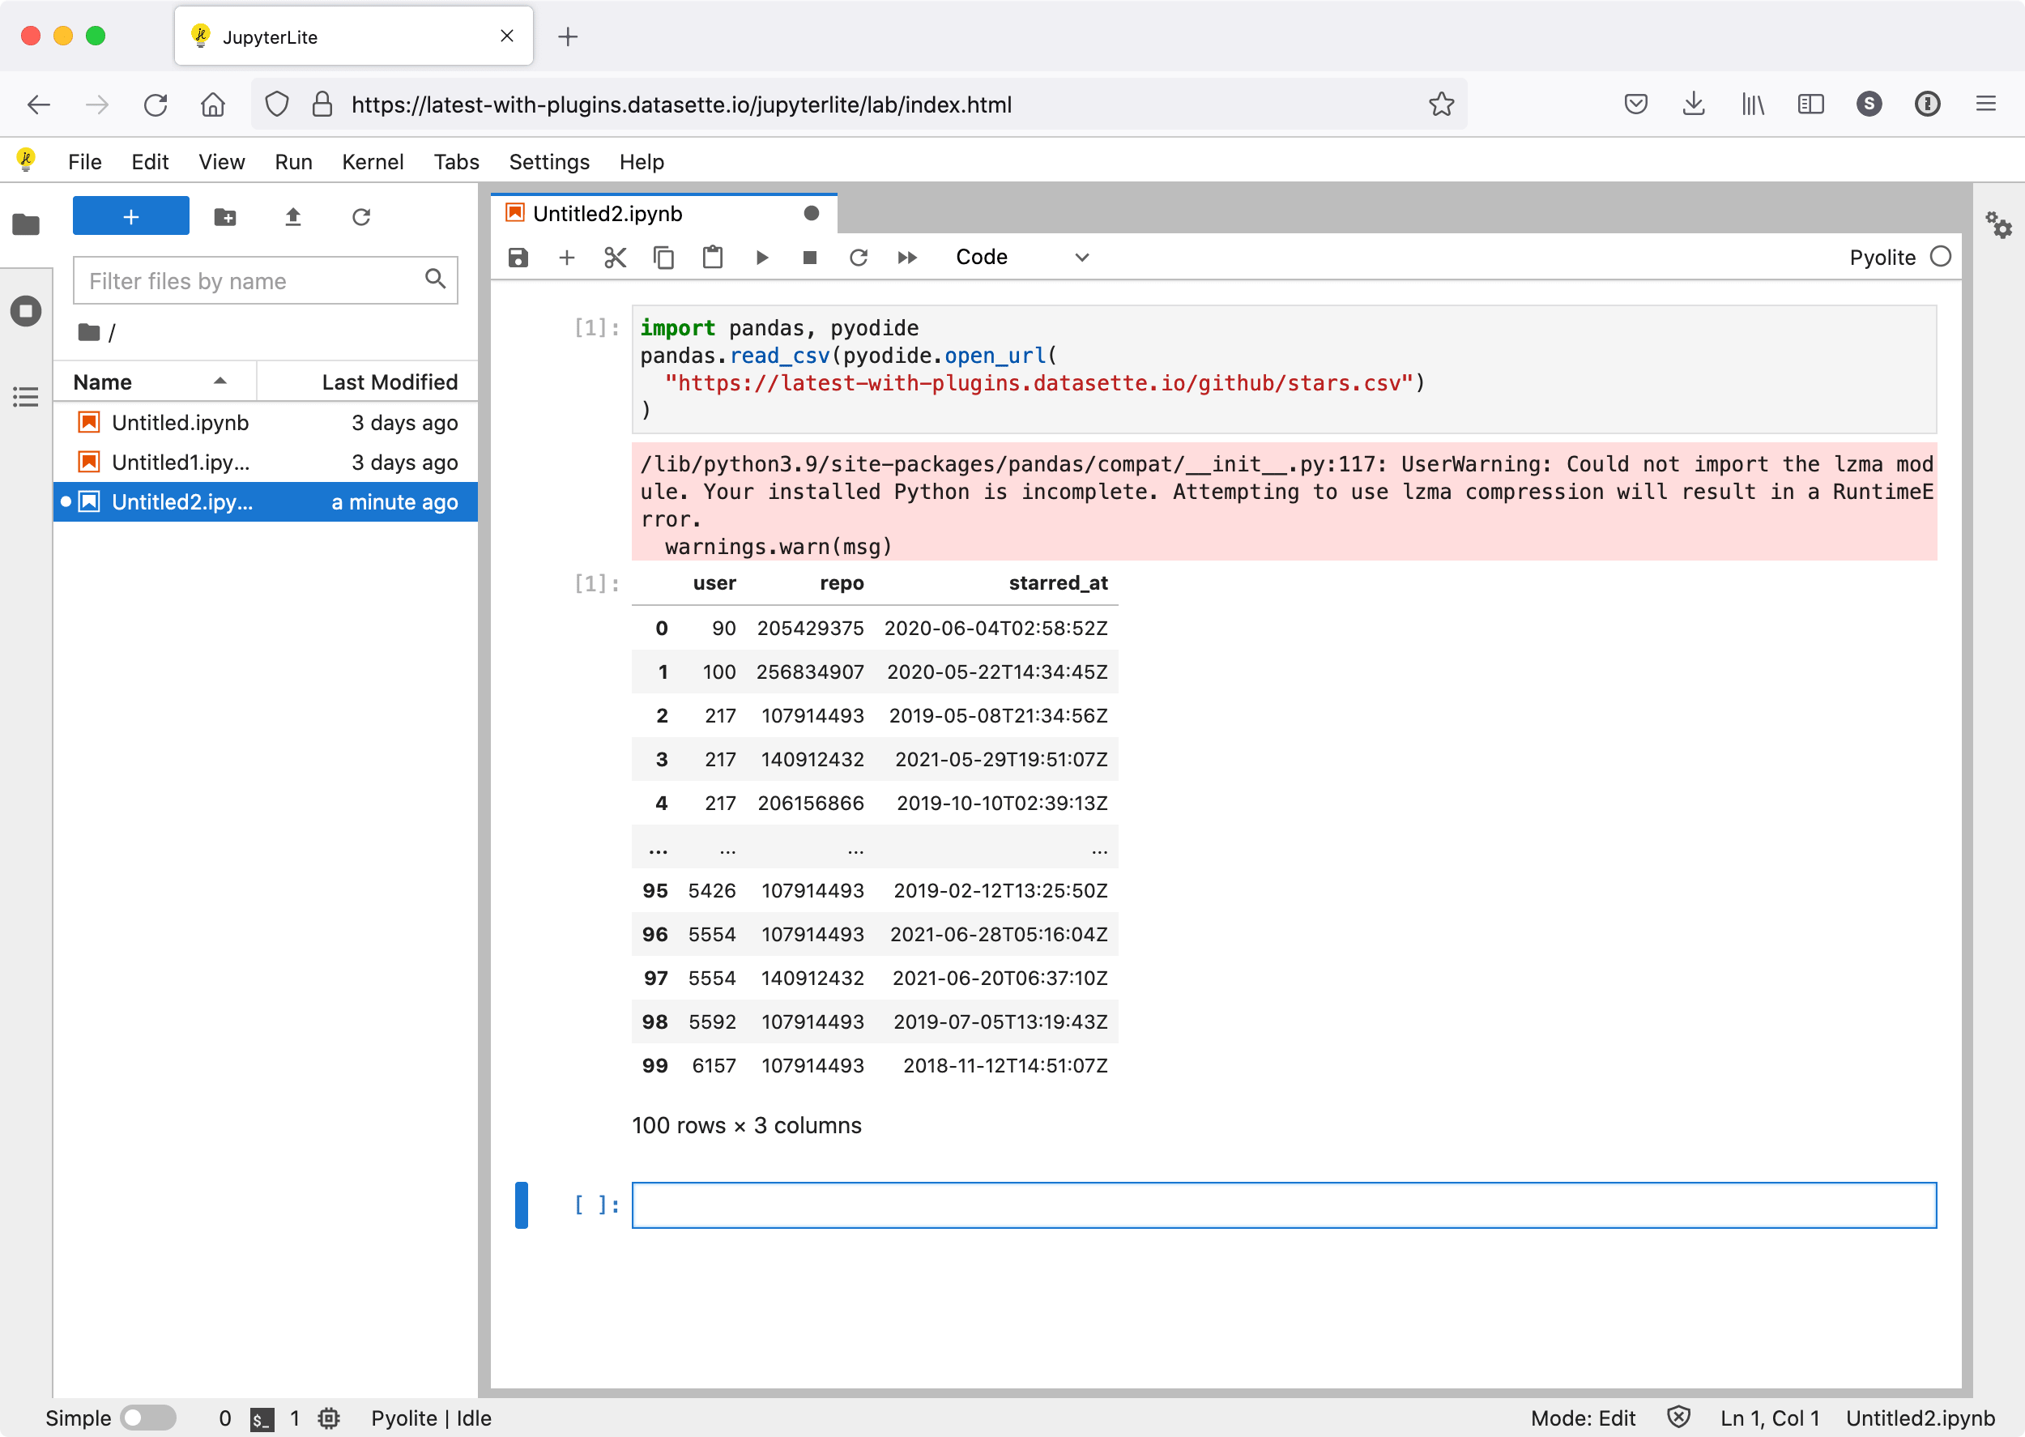The height and width of the screenshot is (1437, 2025).
Task: Click the Restart kernel icon
Action: (860, 257)
